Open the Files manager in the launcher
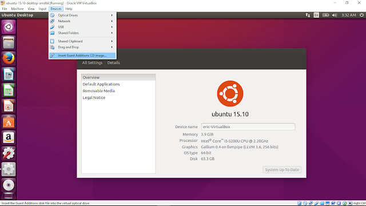This screenshot has width=366, height=206. (x=9, y=42)
